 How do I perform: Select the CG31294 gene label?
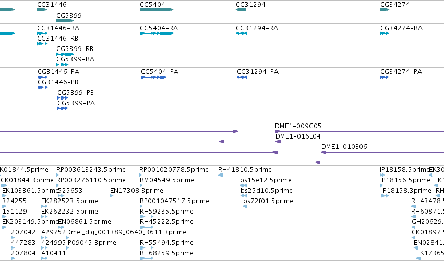click(250, 5)
